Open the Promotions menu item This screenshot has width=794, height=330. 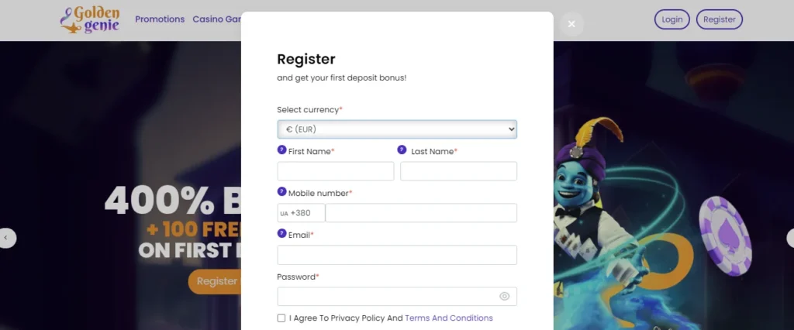coord(160,19)
